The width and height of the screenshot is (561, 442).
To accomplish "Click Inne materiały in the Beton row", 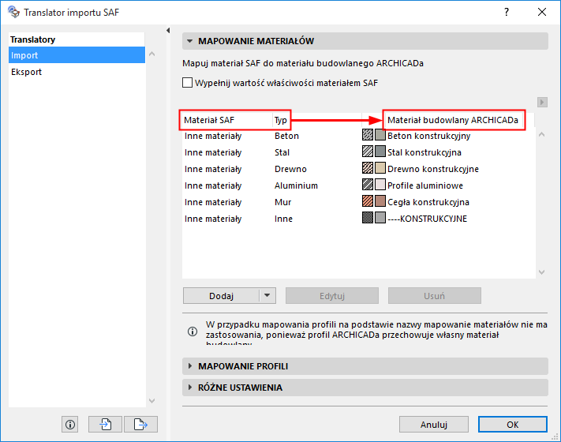I will click(x=213, y=136).
